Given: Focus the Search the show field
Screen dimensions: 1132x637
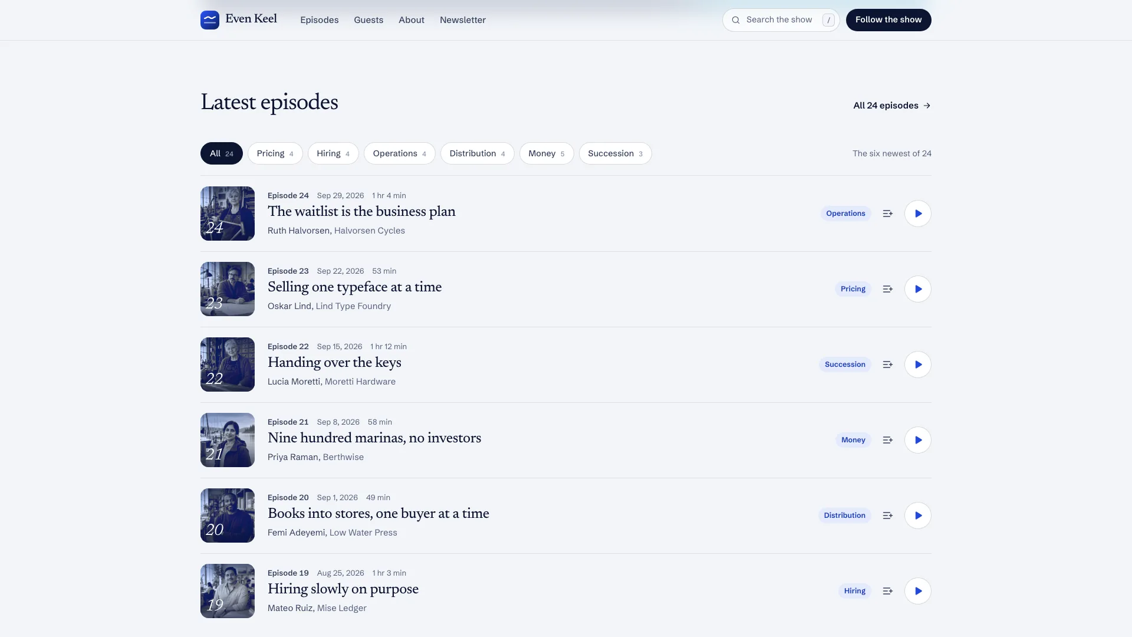Looking at the screenshot, I should point(781,20).
